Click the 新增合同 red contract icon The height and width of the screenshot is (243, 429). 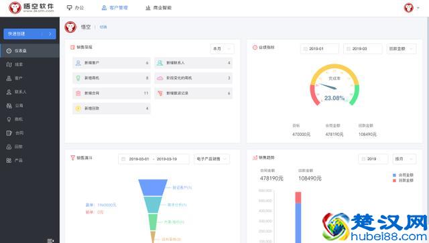click(x=78, y=93)
